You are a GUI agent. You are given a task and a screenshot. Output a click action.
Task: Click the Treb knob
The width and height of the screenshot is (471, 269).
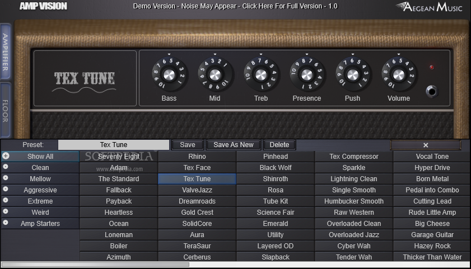point(261,75)
